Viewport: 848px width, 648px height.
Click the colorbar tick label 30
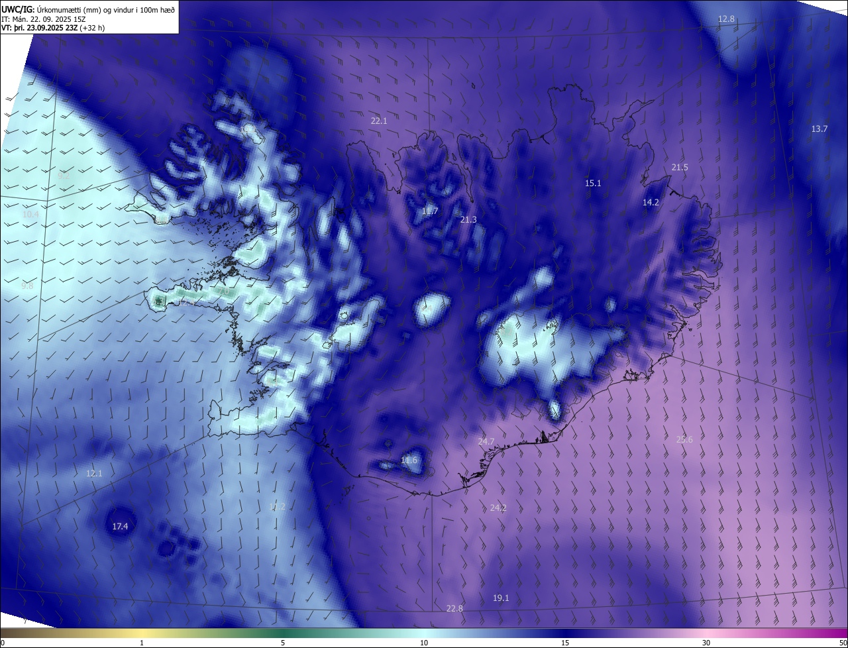coord(706,643)
